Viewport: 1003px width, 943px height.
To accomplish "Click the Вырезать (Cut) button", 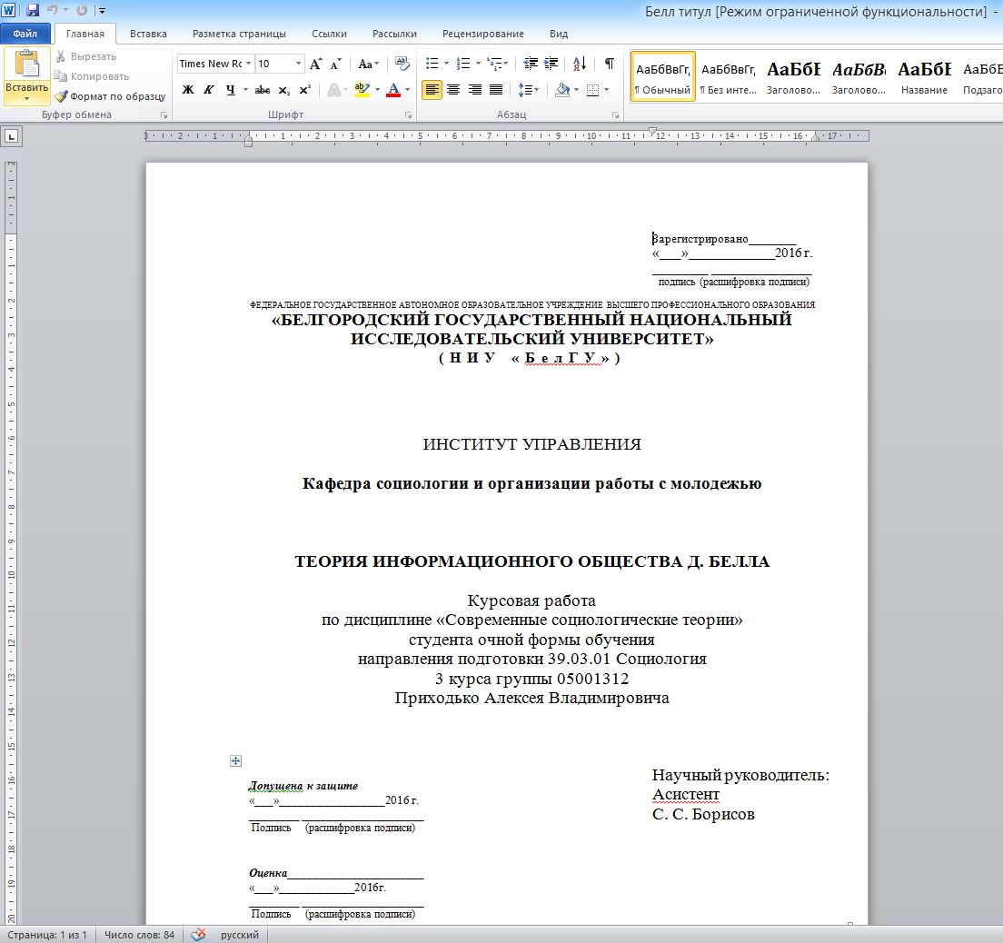I will [x=86, y=56].
